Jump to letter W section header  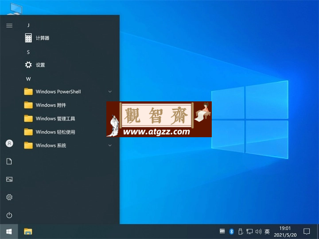click(28, 79)
